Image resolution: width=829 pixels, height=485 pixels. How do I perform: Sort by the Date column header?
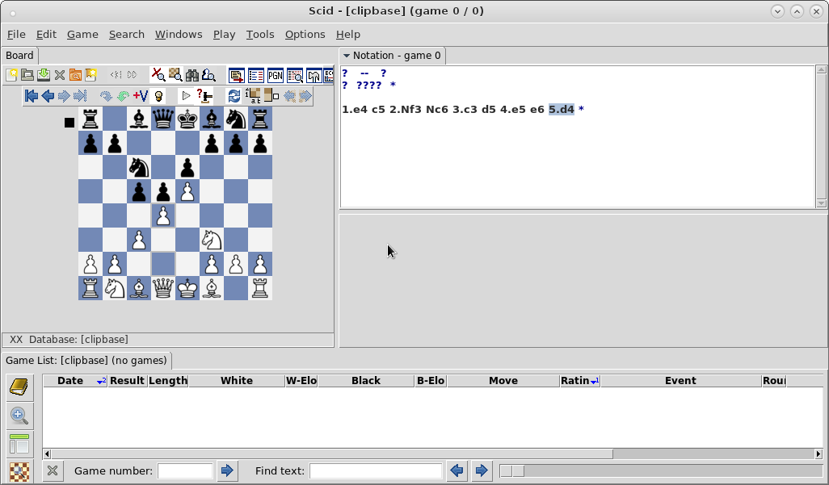click(75, 380)
